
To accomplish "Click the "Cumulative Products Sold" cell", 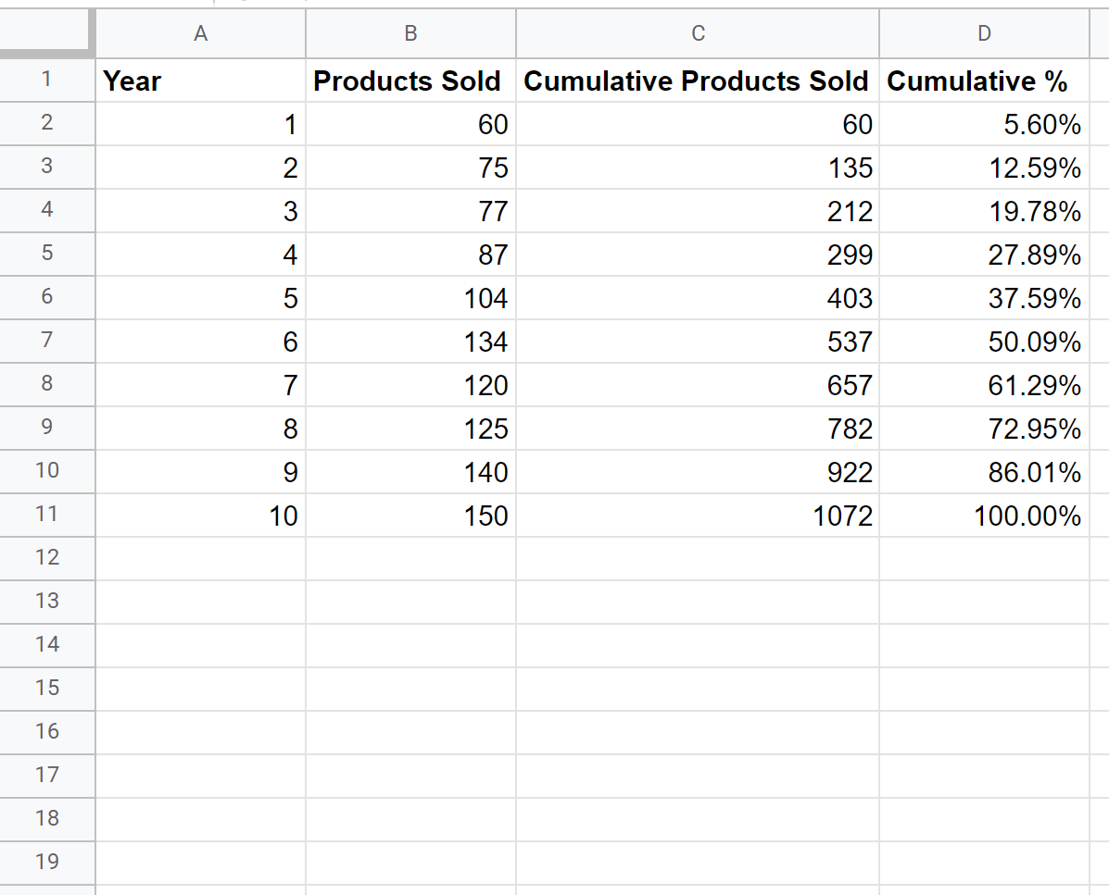I will [698, 81].
